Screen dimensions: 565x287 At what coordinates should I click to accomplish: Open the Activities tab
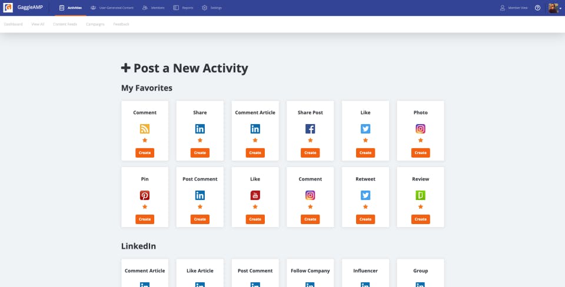coord(71,8)
